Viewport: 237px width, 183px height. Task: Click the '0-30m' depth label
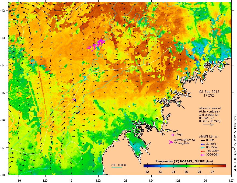(x=210, y=140)
